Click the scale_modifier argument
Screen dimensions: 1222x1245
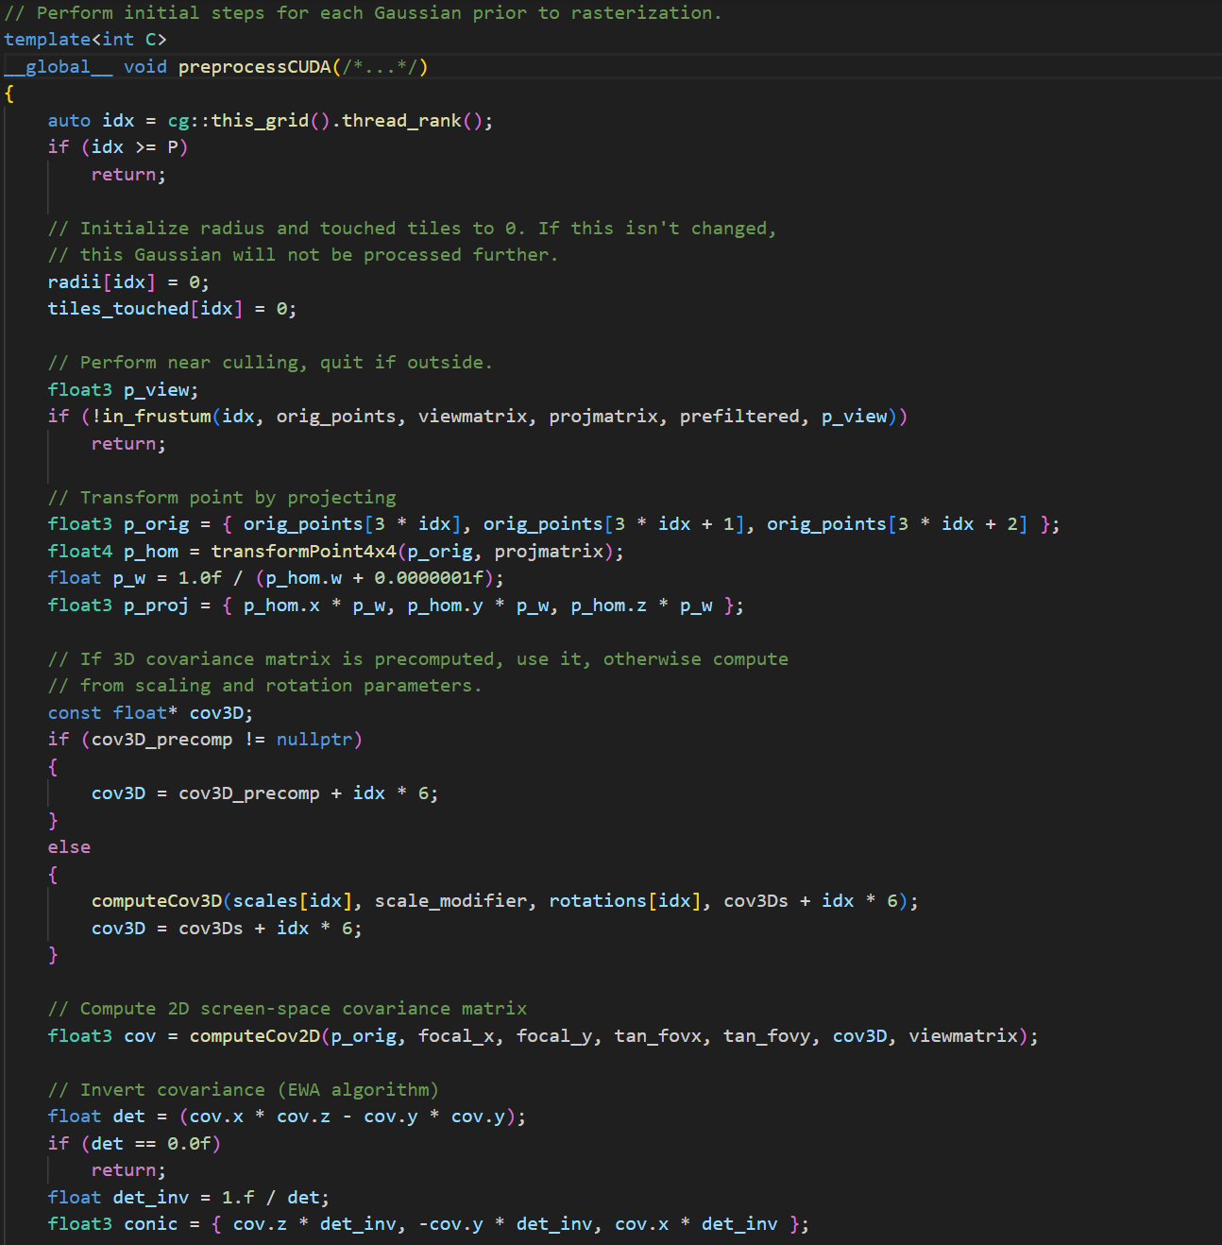point(450,901)
